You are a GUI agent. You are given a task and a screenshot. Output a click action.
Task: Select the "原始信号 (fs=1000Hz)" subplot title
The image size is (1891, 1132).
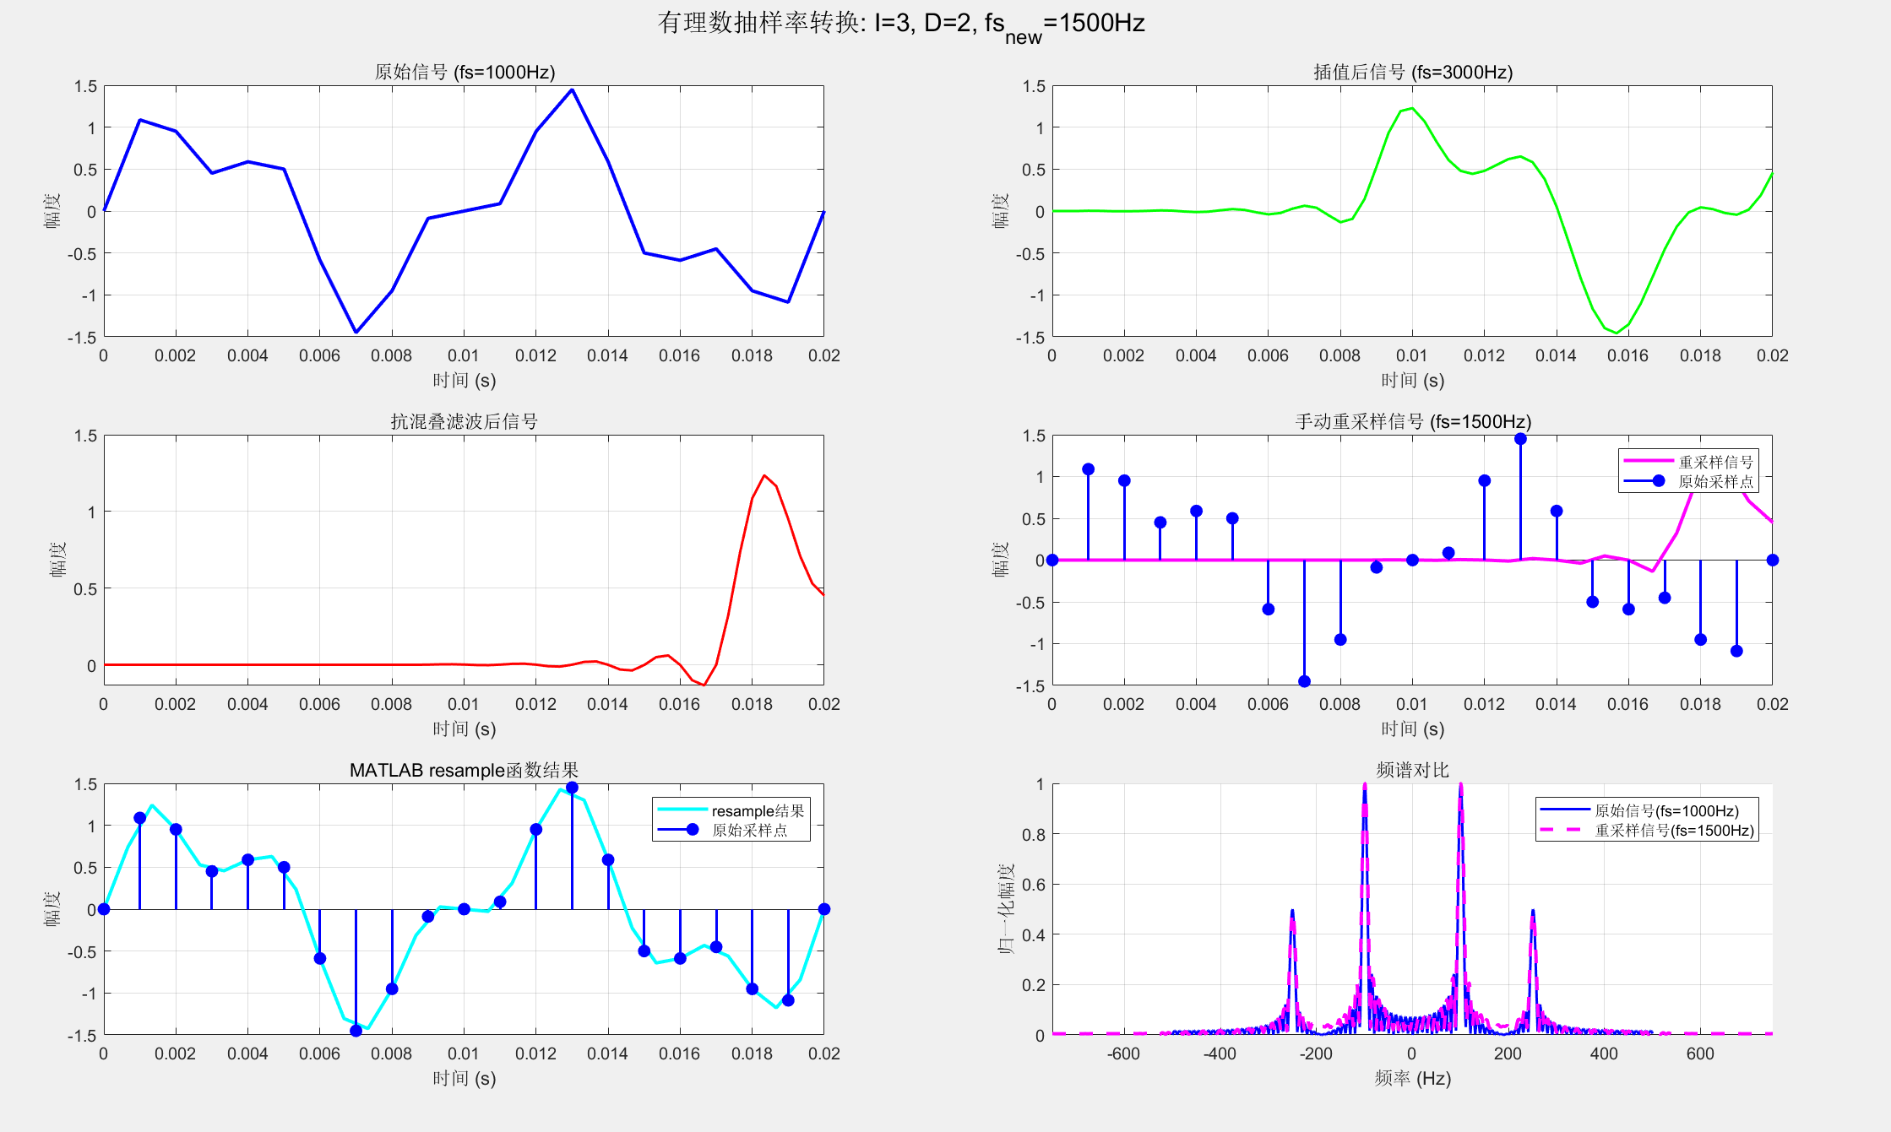click(x=465, y=72)
